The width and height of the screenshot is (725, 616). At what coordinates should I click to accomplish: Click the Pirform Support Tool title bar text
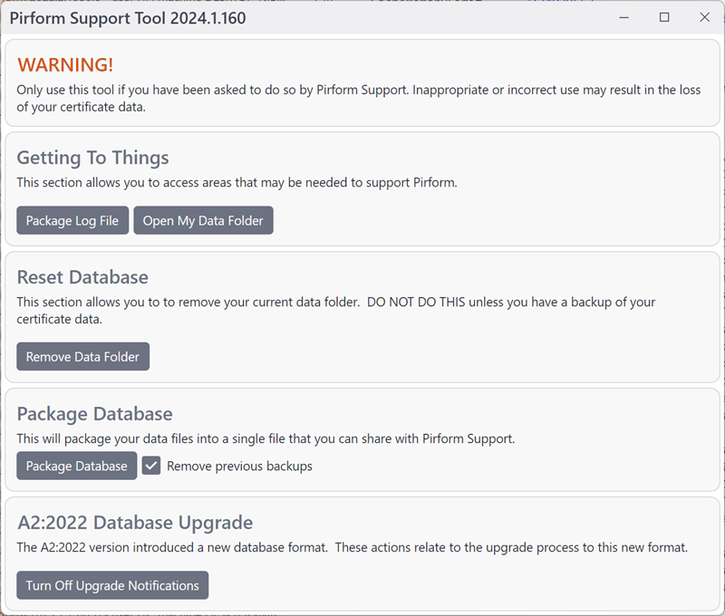pyautogui.click(x=127, y=18)
